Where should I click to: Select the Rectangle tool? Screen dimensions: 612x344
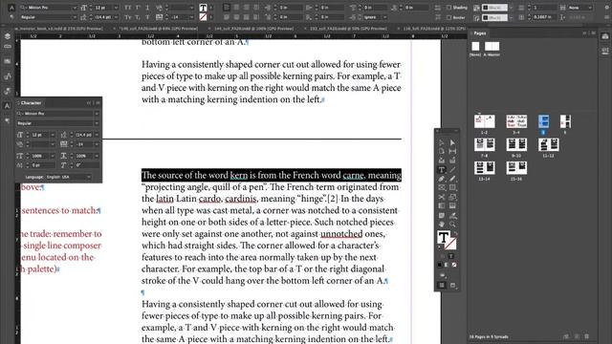click(452, 187)
